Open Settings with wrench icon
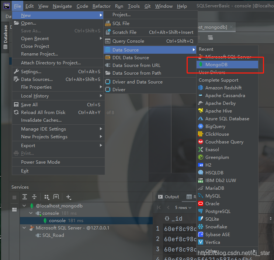The image size is (274, 260). [x=58, y=72]
